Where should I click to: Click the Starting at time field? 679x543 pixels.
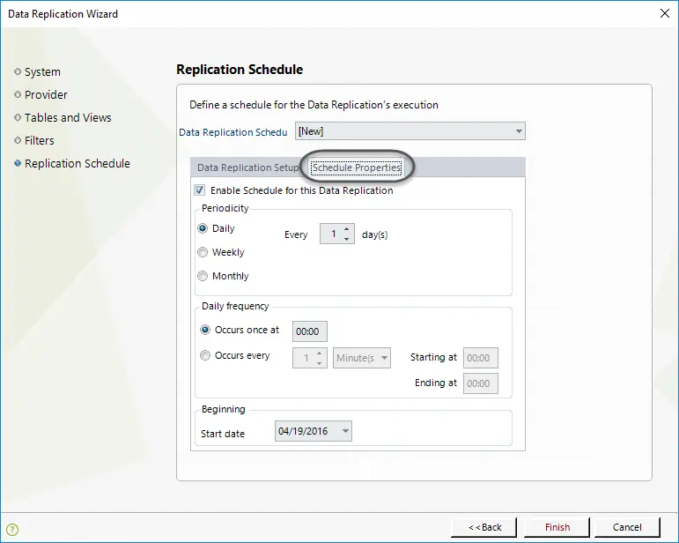coord(480,358)
